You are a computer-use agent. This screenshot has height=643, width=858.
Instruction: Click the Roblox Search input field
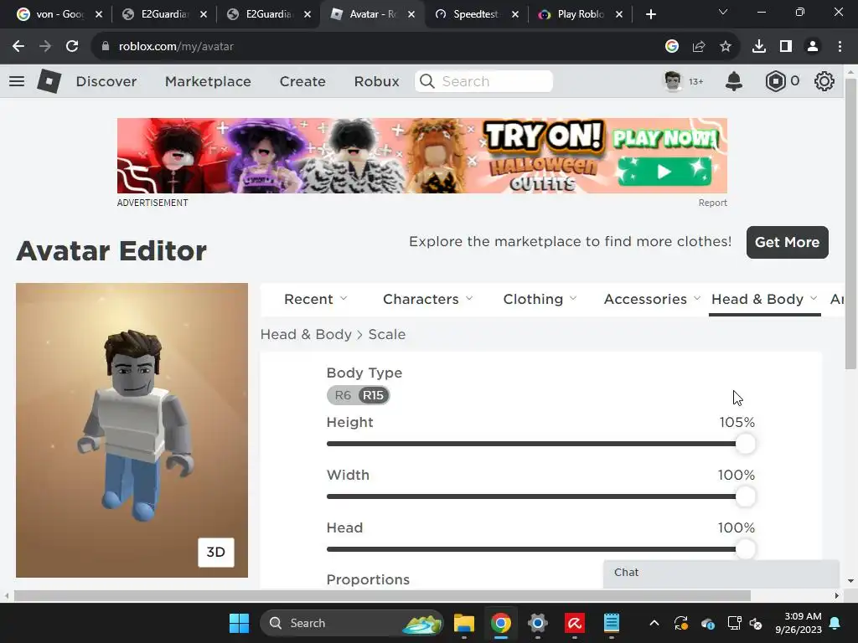tap(483, 81)
